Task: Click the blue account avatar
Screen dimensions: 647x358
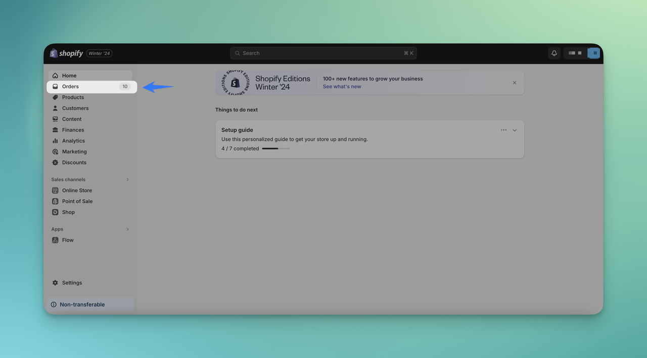Action: [x=594, y=53]
